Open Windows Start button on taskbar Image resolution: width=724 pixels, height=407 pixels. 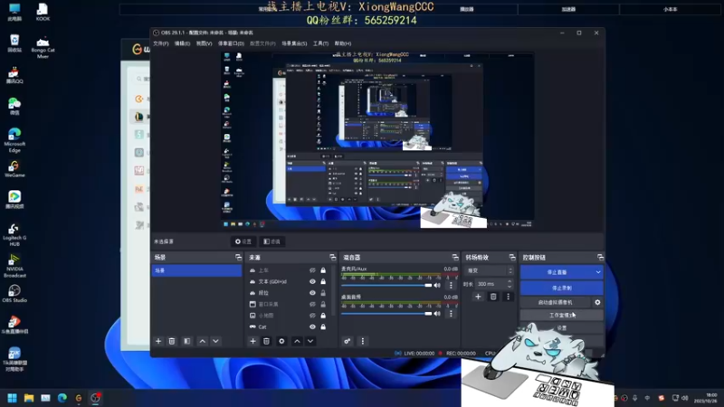coord(13,398)
